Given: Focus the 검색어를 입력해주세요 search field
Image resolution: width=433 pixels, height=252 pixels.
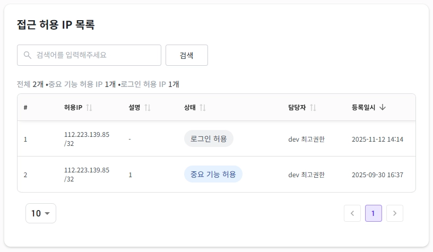Looking at the screenshot, I should [x=89, y=55].
